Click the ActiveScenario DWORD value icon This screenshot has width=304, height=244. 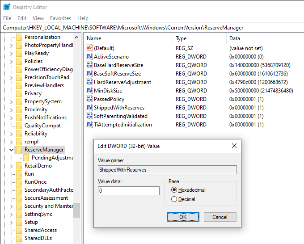tap(89, 56)
